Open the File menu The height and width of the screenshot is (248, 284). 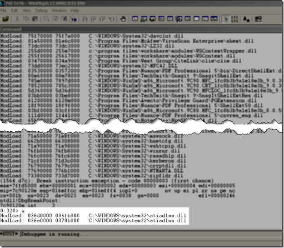coord(5,10)
